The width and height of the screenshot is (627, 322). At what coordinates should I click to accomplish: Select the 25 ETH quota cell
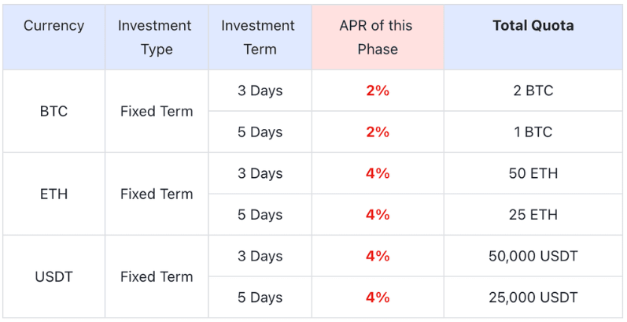click(533, 215)
